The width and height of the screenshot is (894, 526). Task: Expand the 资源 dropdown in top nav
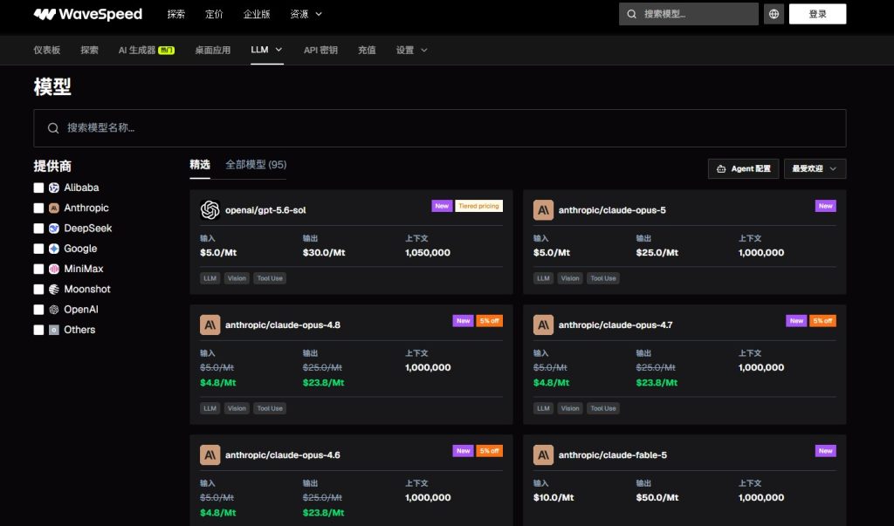[306, 14]
